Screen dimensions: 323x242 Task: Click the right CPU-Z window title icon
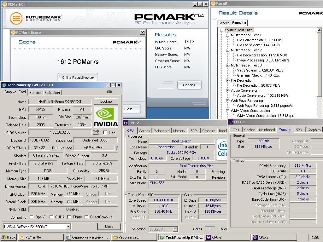[x=231, y=122]
